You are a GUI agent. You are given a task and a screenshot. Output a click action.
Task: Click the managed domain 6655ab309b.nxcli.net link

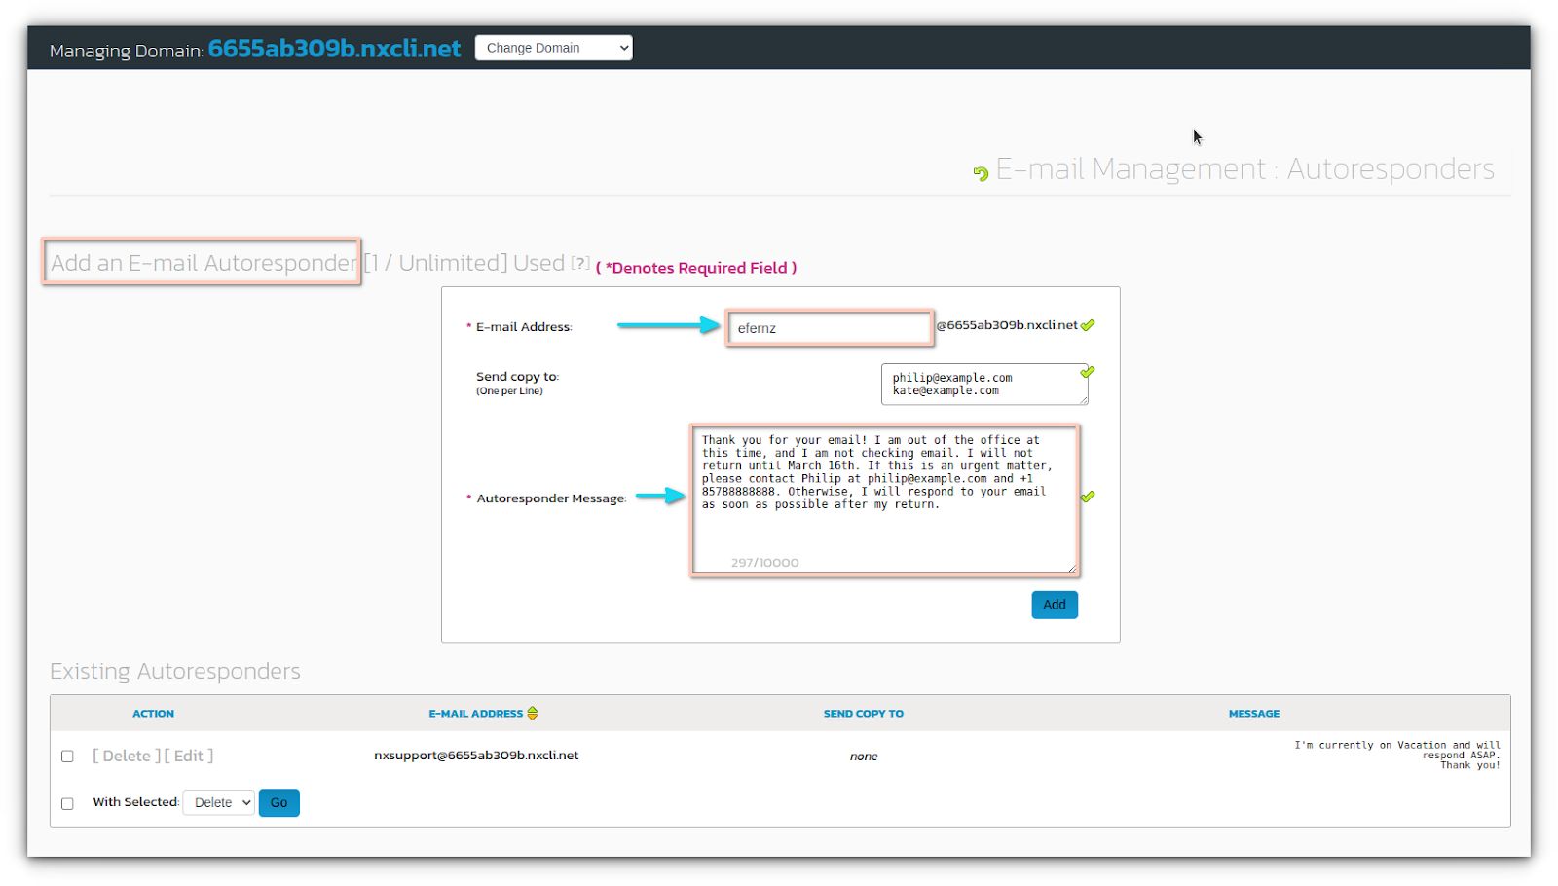click(334, 49)
